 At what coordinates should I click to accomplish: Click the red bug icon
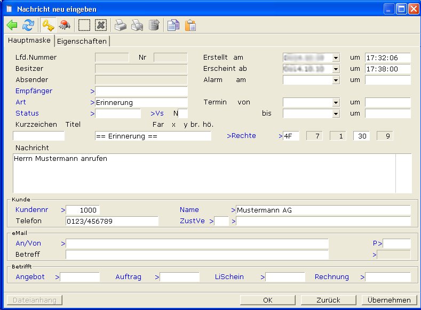(x=64, y=26)
